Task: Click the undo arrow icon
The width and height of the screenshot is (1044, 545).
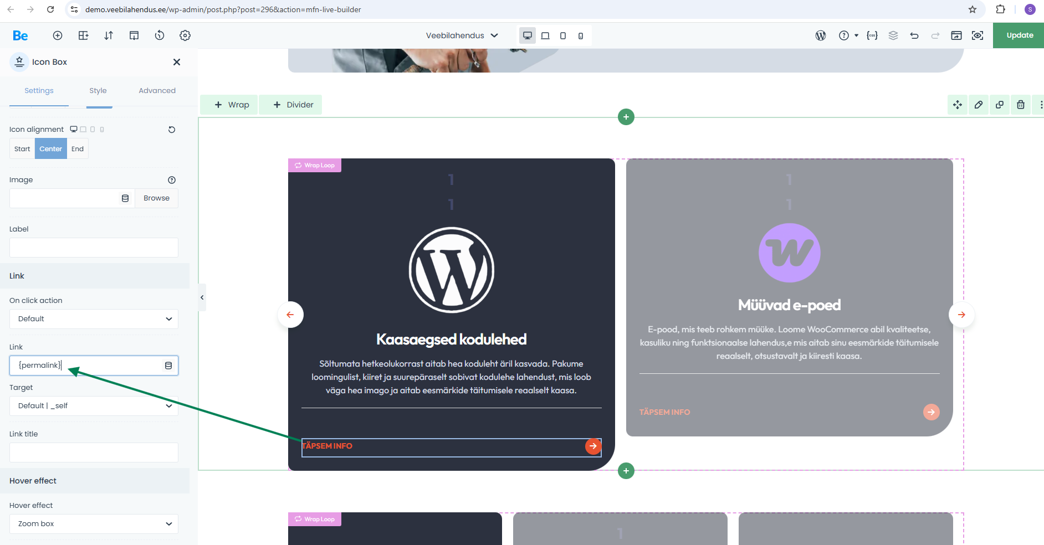Action: [x=914, y=35]
